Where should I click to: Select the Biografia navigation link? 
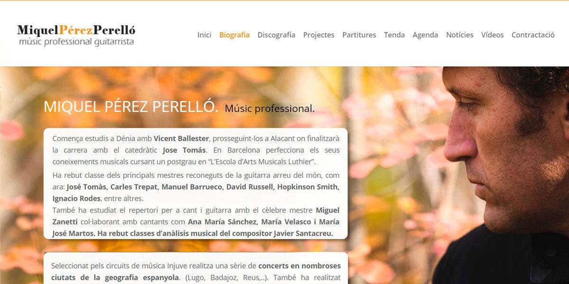[x=234, y=35]
